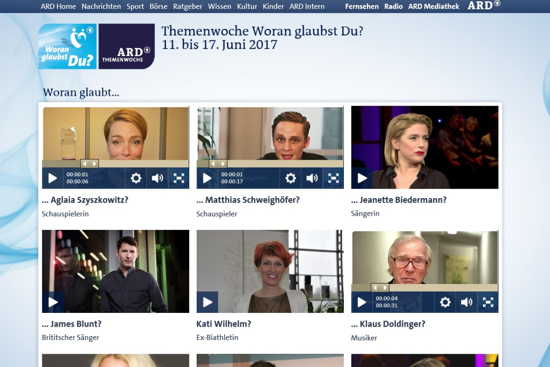
Task: Play the James Blunt video
Action: pyautogui.click(x=53, y=302)
